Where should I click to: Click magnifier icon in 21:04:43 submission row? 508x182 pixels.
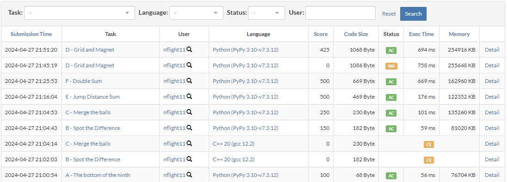[x=189, y=128]
